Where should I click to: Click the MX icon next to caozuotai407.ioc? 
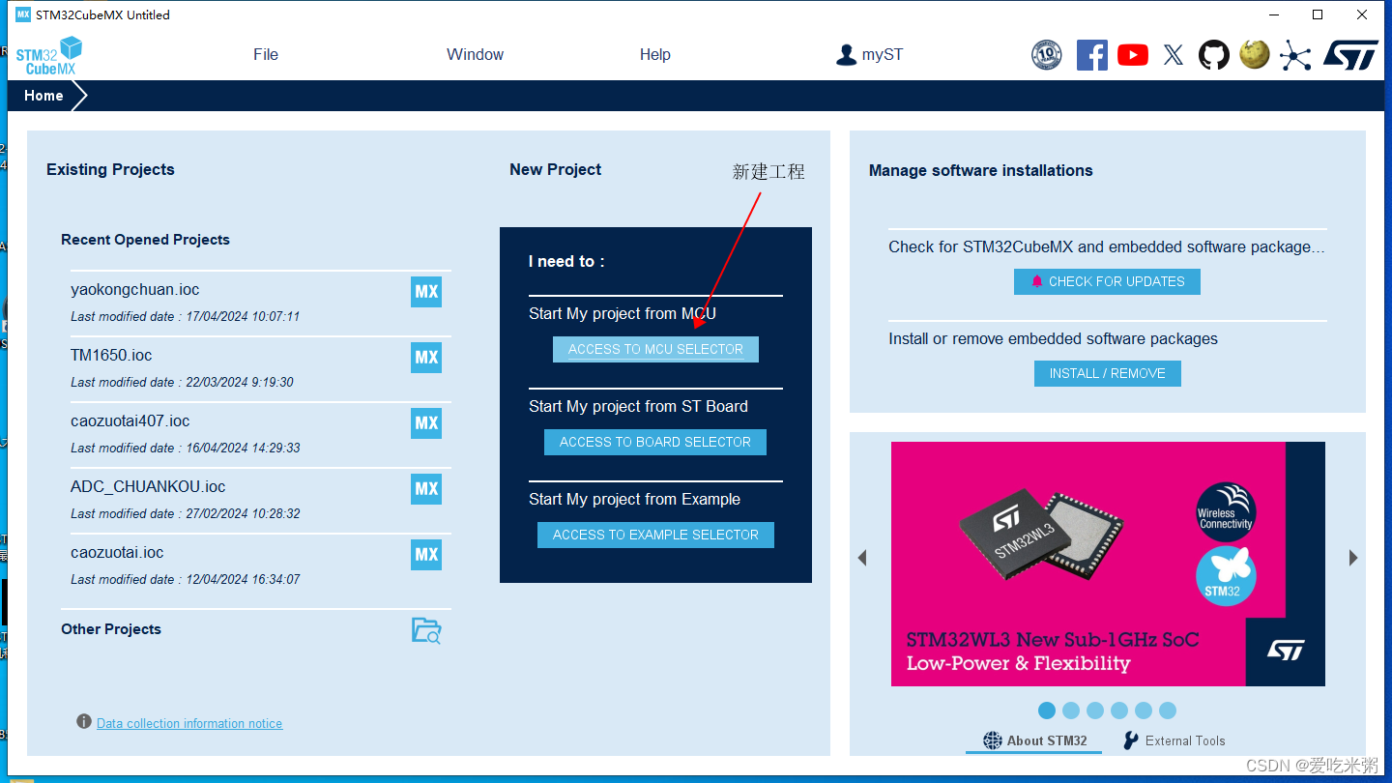tap(426, 423)
